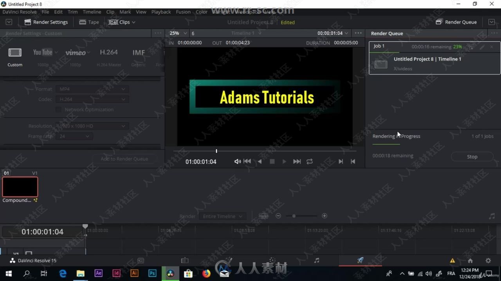The width and height of the screenshot is (501, 281).
Task: Open the File menu
Action: (x=45, y=12)
